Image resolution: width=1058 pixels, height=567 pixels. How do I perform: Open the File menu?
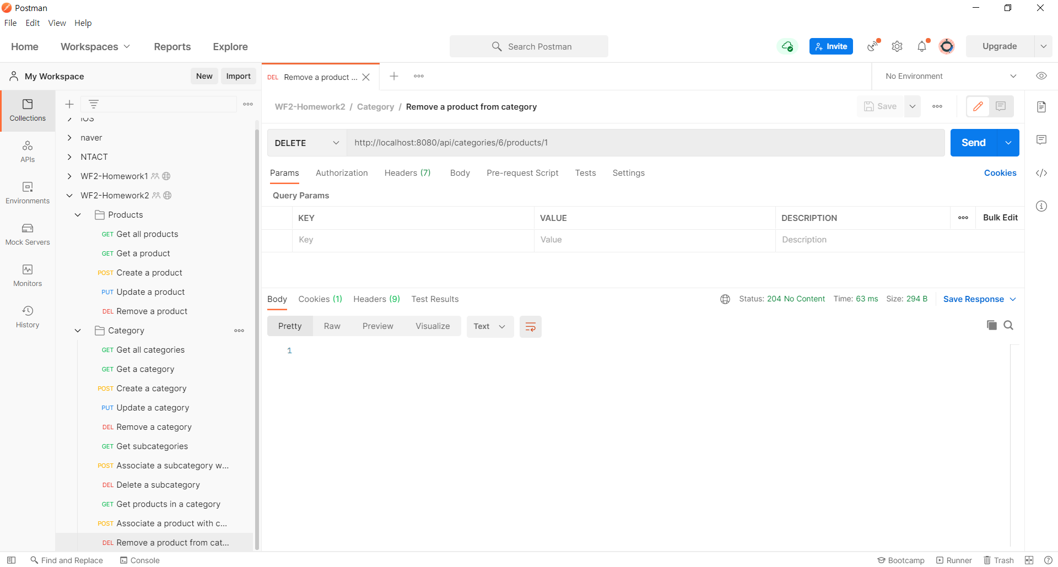pyautogui.click(x=10, y=23)
